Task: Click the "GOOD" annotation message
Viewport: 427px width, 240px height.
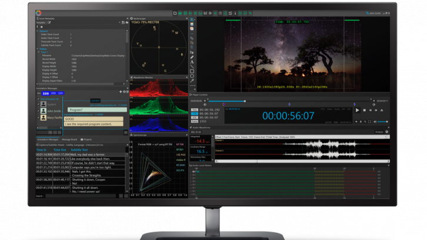Action: 94,119
